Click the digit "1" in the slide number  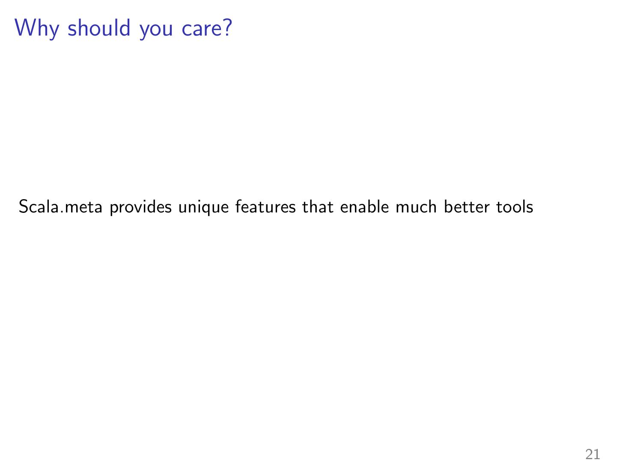point(597,454)
